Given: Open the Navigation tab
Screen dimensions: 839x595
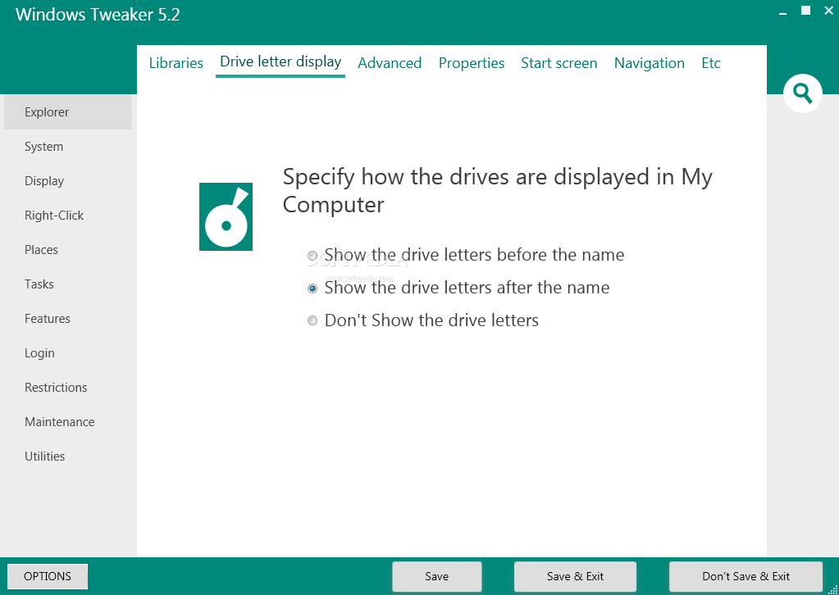Looking at the screenshot, I should tap(649, 63).
